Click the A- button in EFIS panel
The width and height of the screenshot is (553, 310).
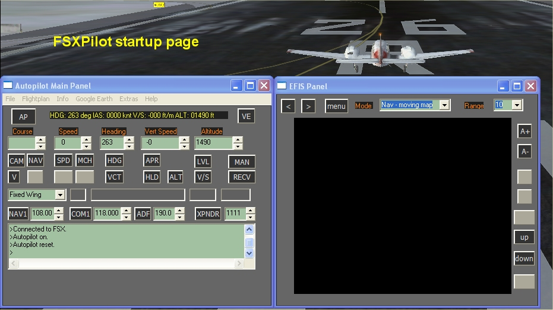point(524,152)
